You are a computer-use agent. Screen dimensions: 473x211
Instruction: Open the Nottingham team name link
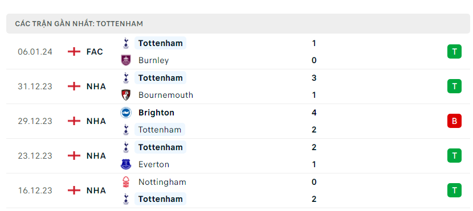pyautogui.click(x=162, y=182)
